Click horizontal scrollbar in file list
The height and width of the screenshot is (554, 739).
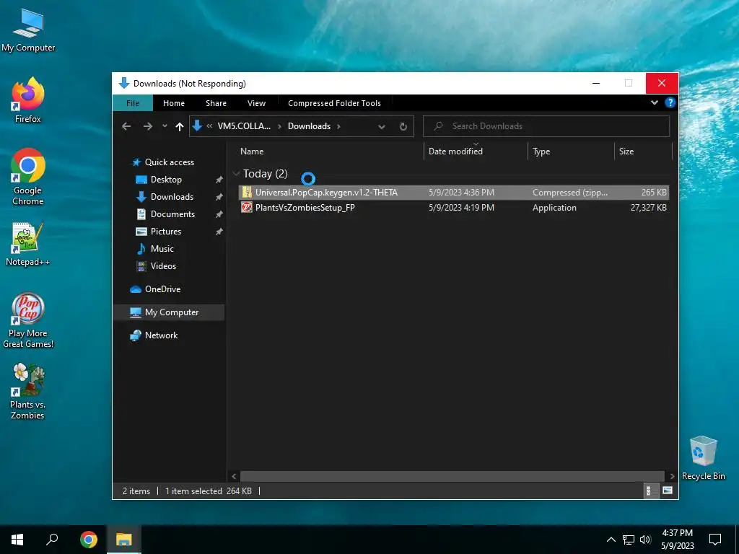pyautogui.click(x=452, y=476)
